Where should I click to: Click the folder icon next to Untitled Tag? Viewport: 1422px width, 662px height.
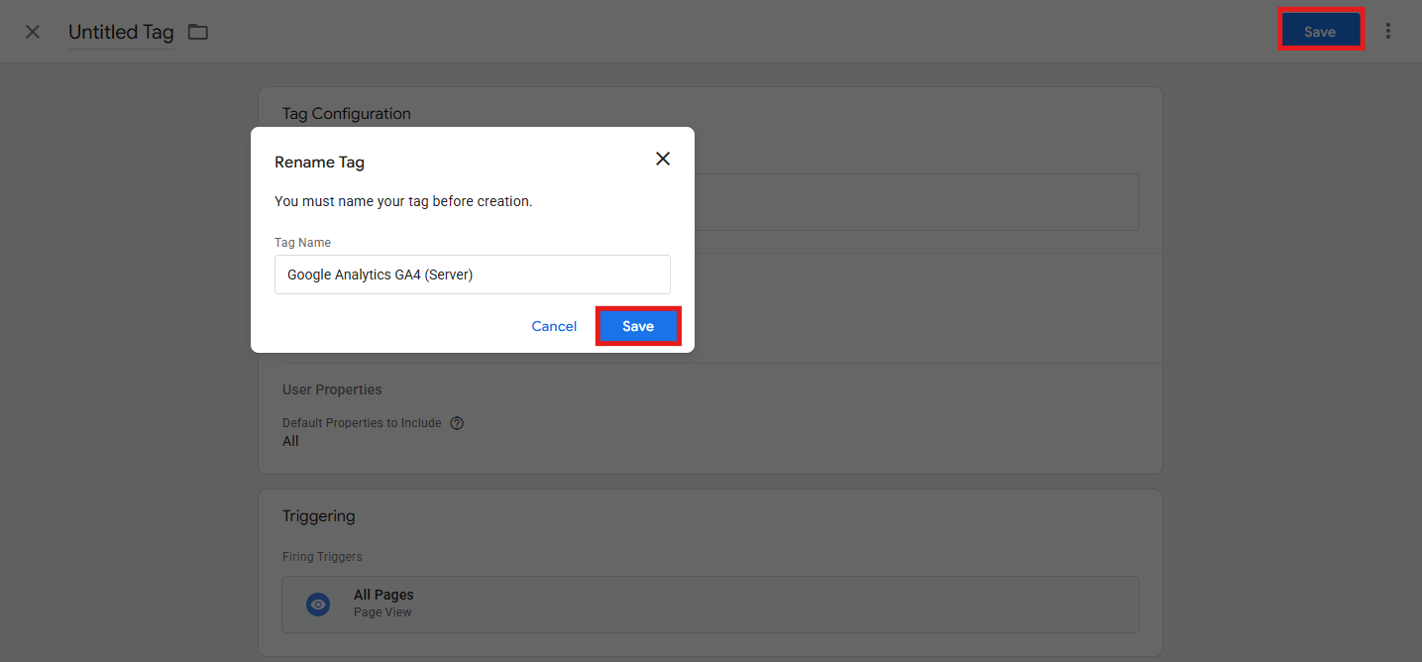coord(198,32)
